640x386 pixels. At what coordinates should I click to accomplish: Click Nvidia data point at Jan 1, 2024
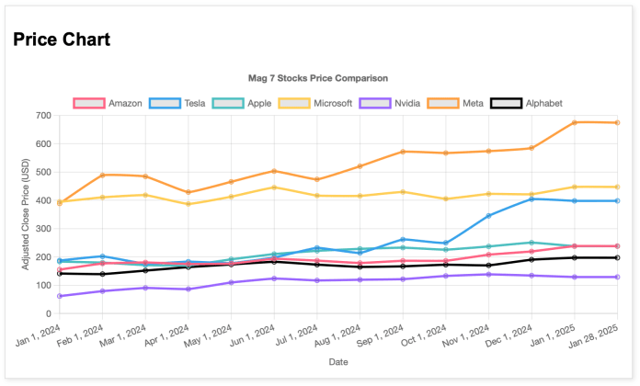tap(60, 296)
